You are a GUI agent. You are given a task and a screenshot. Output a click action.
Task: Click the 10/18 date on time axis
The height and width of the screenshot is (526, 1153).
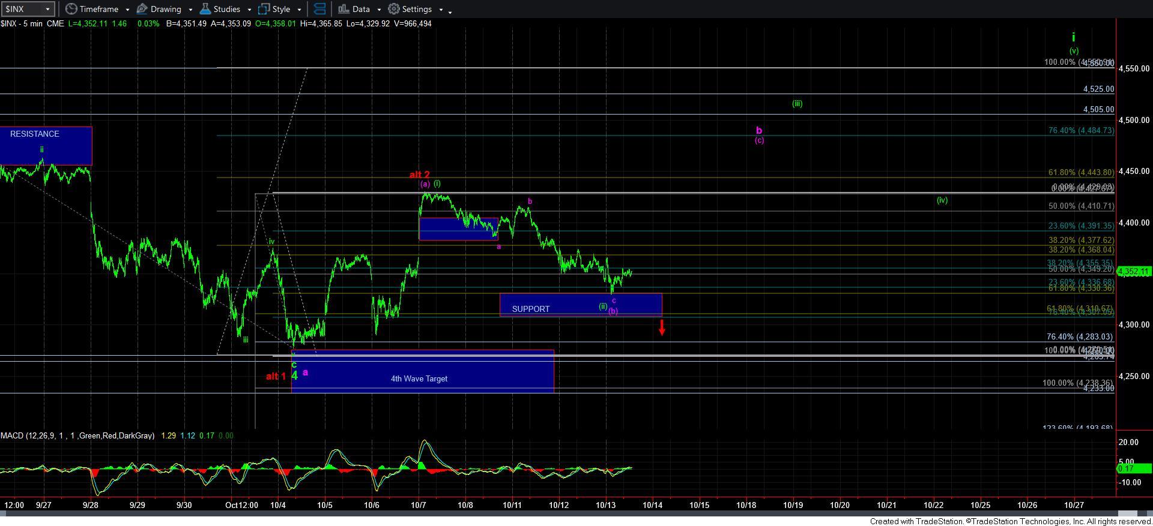tap(746, 505)
